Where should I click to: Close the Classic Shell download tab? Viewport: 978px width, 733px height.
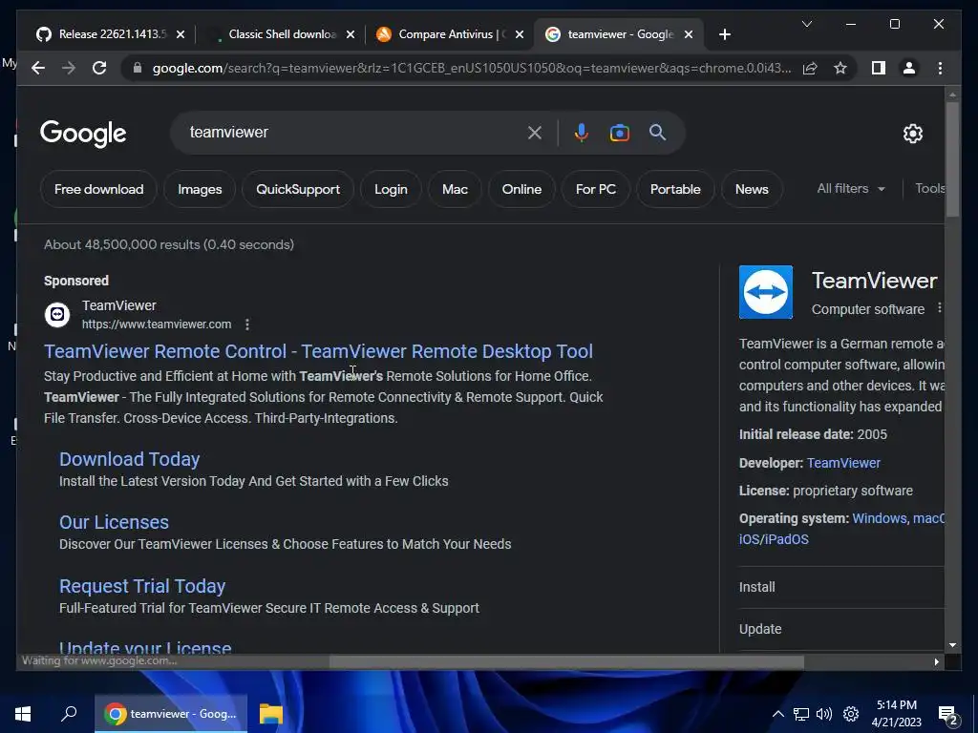[351, 34]
